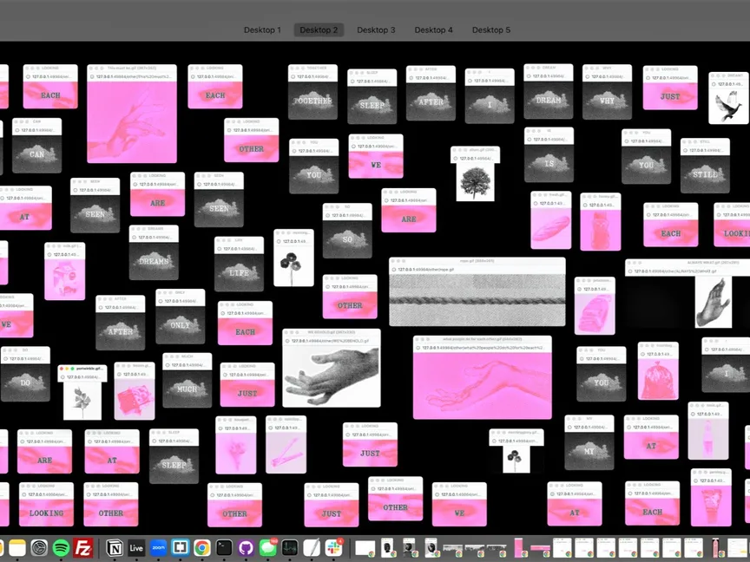Select the window showing the word LIFE
Screen dimensions: 750x562
tap(239, 269)
